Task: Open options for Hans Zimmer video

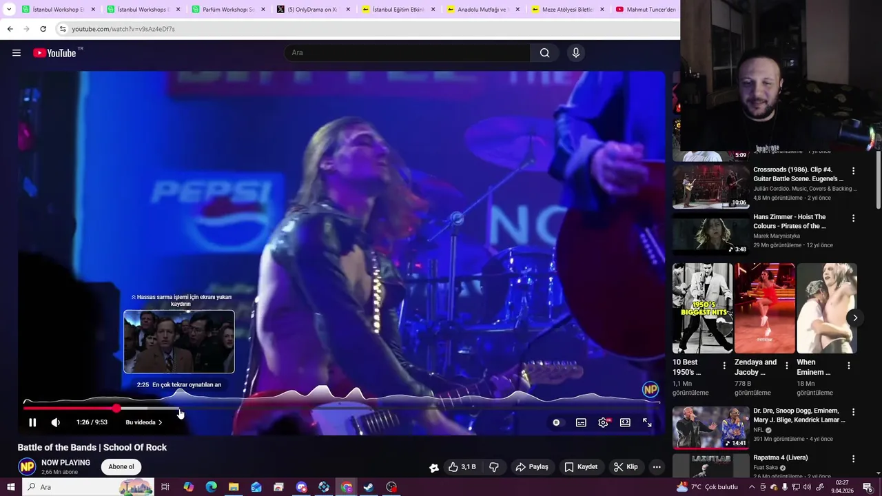Action: point(853,218)
